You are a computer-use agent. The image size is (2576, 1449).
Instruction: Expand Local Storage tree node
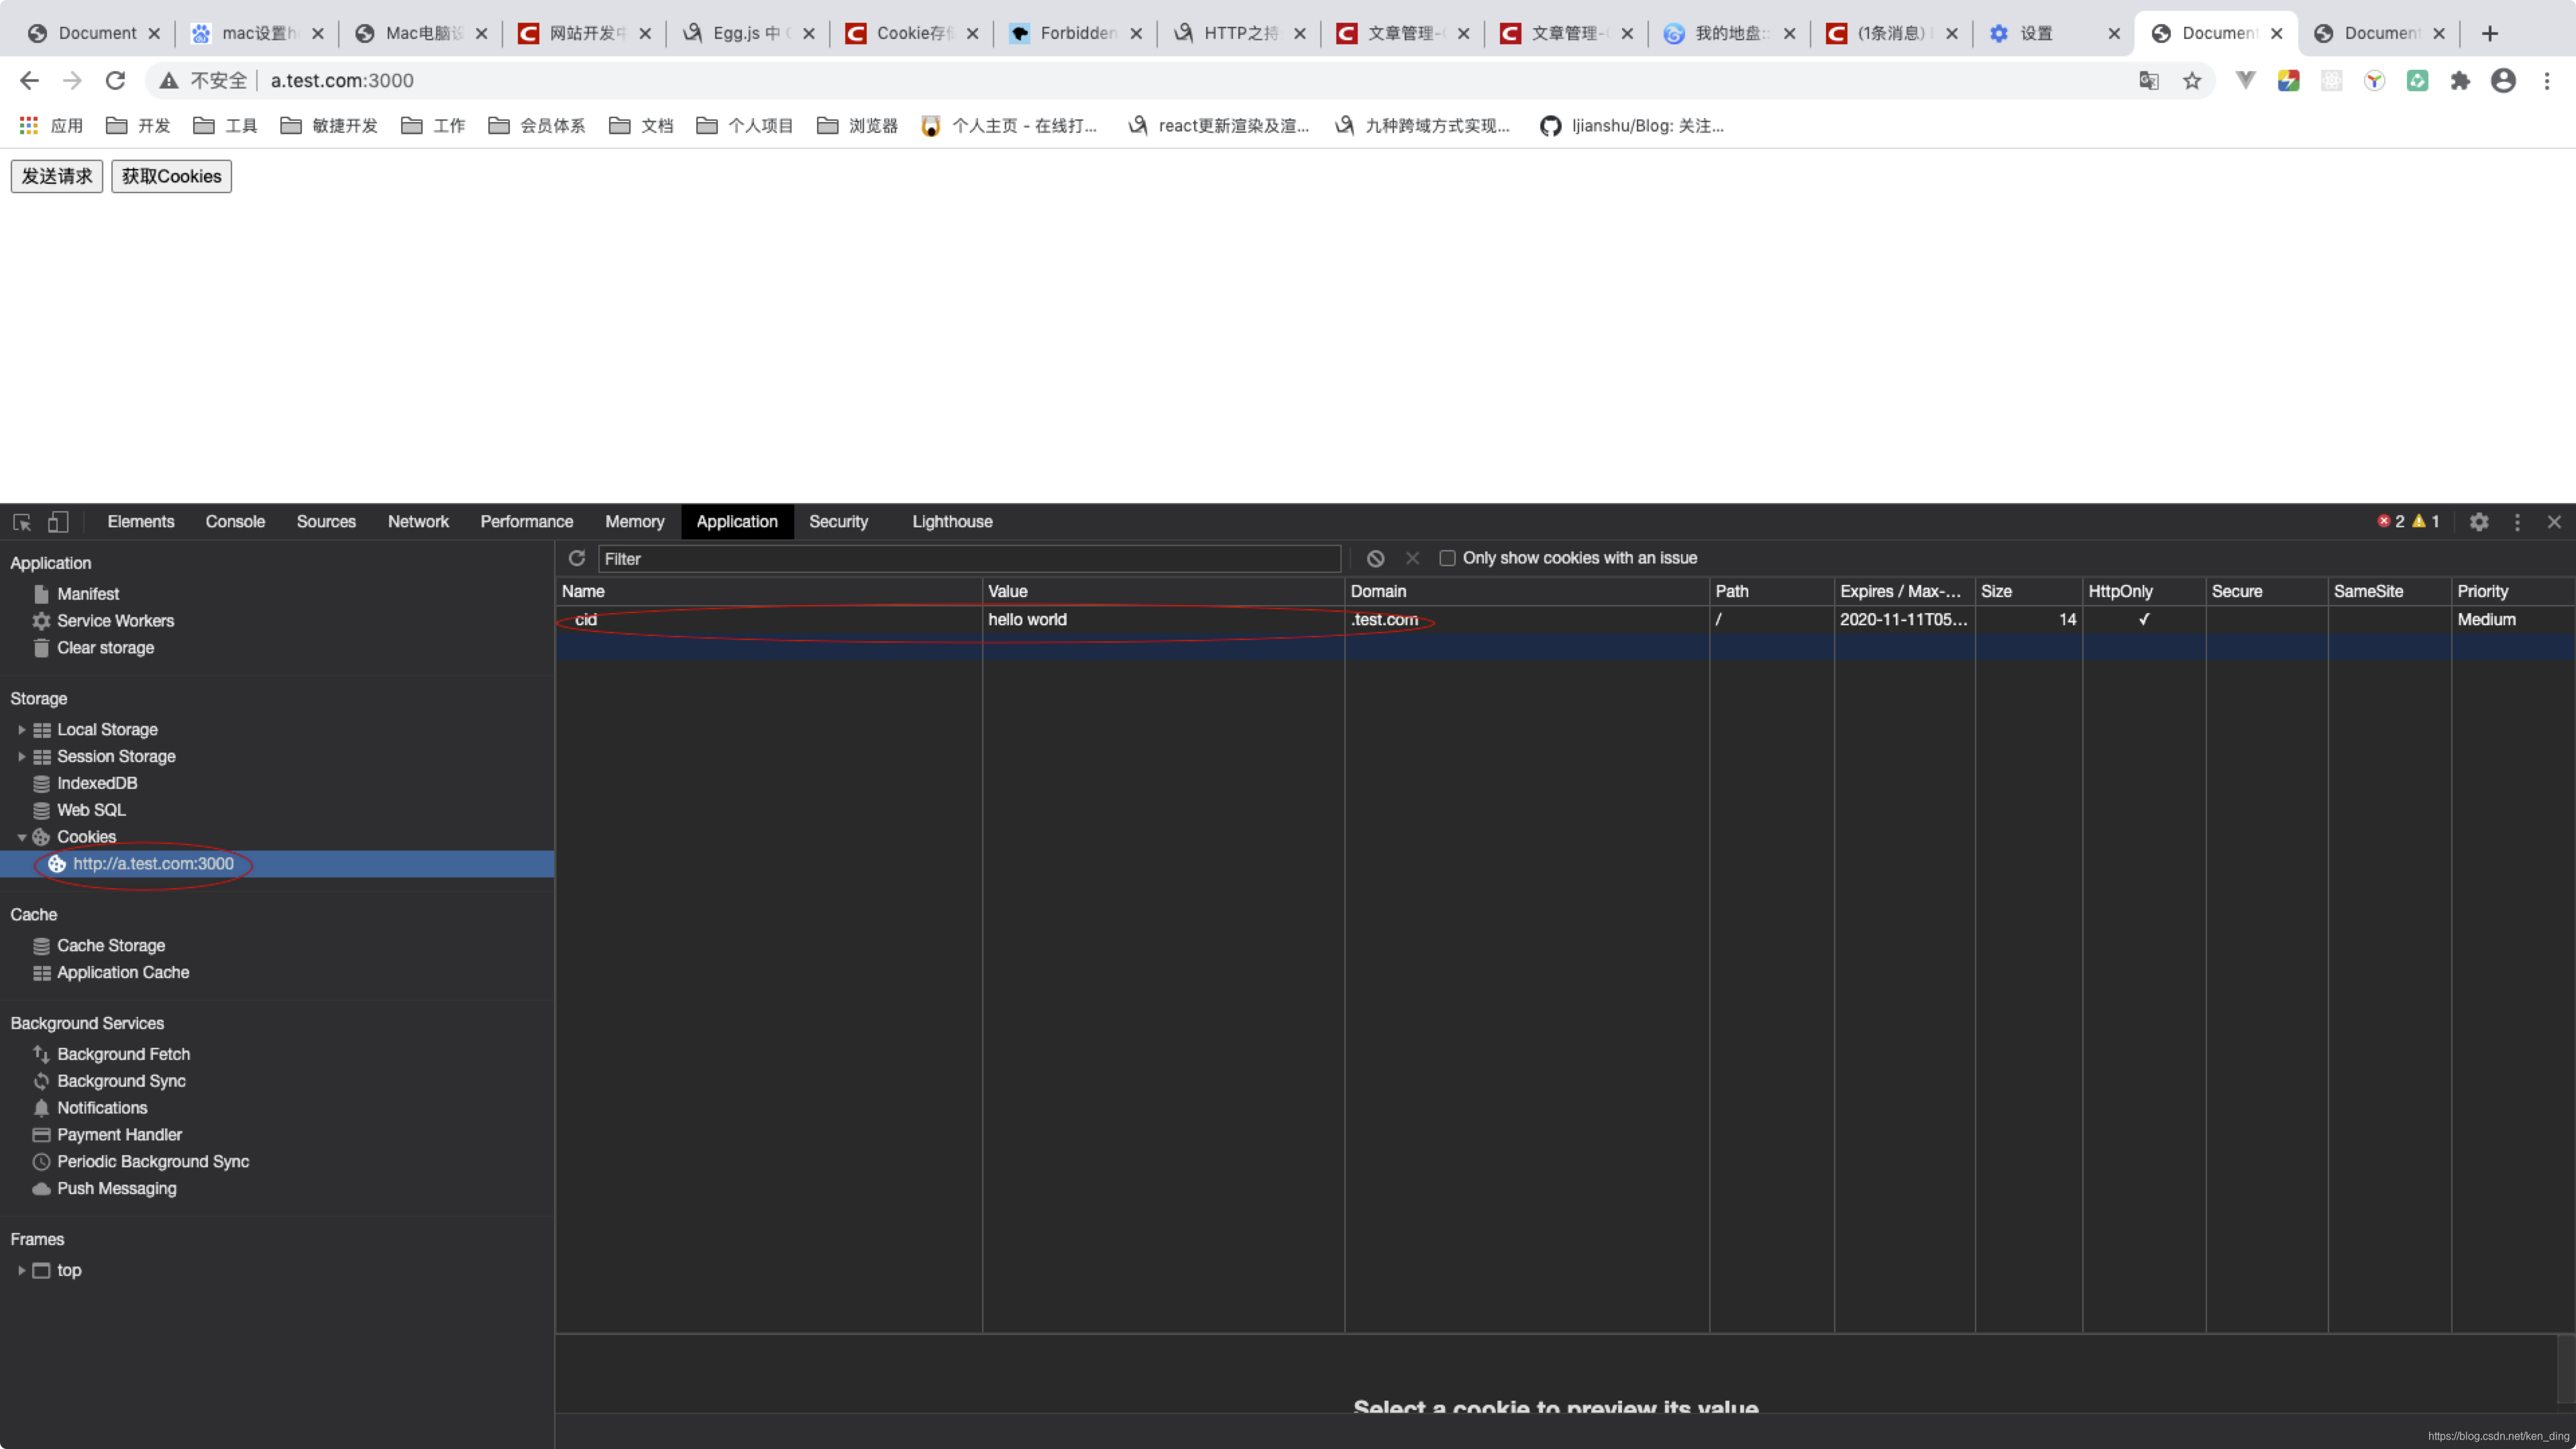[21, 730]
